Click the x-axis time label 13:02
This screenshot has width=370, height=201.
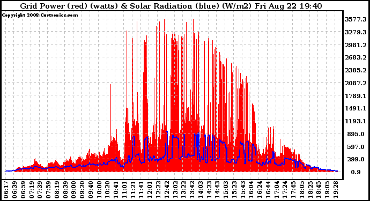pos(175,190)
